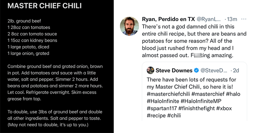This screenshot has height=133, width=253.
Task: Open the #xbox hashtag
Action: pyautogui.click(x=224, y=108)
